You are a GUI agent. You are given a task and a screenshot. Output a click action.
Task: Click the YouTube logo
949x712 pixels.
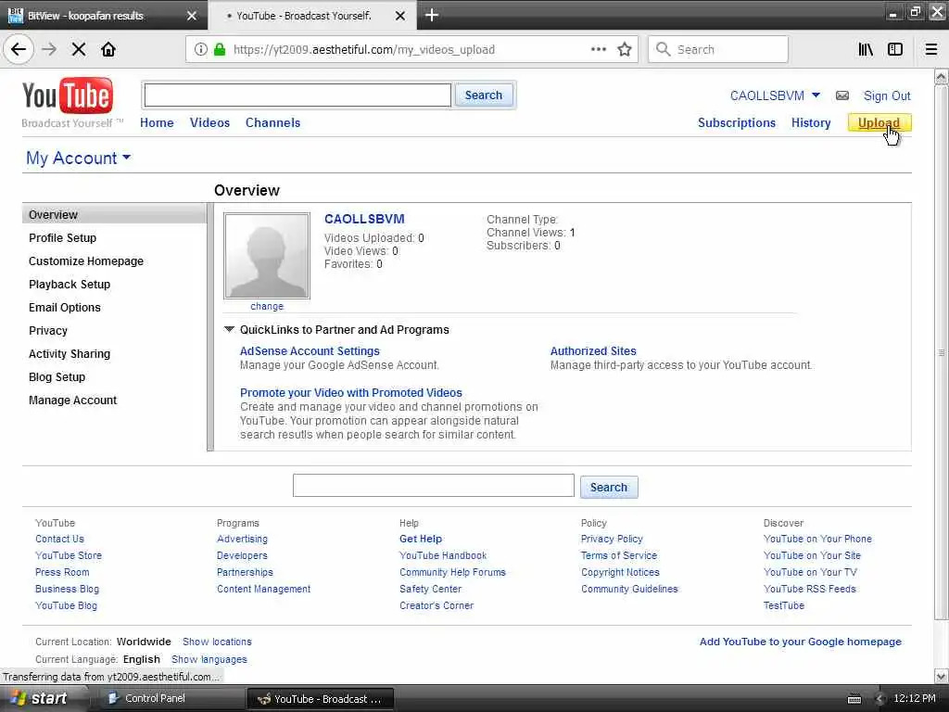click(x=67, y=95)
